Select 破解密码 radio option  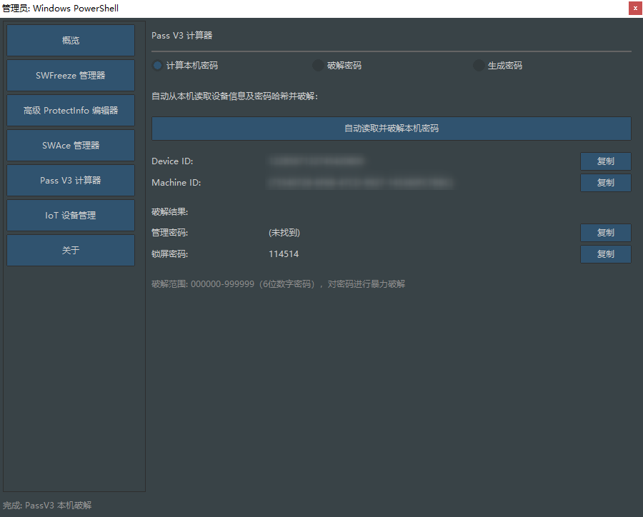click(x=337, y=66)
